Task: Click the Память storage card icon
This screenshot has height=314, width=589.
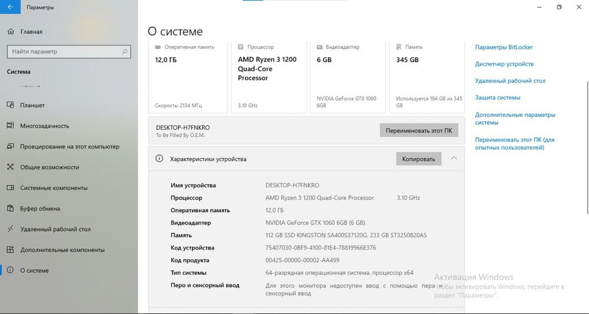Action: (399, 47)
